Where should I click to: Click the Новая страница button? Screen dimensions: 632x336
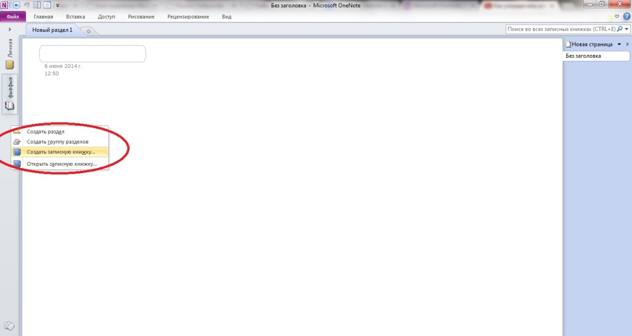[x=589, y=44]
